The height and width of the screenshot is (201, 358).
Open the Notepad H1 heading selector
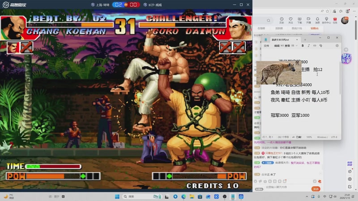tap(282, 46)
